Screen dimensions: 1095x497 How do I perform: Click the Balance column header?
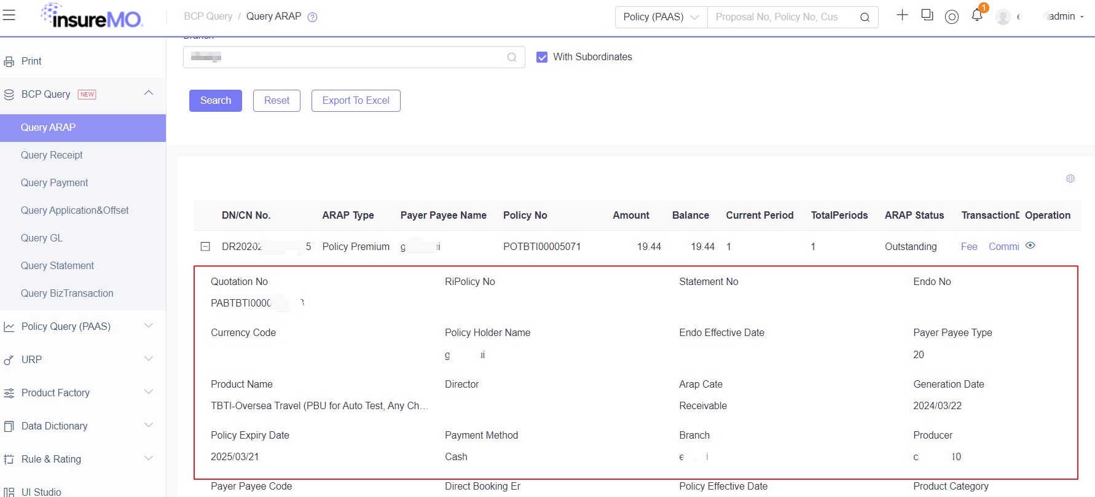click(x=691, y=216)
